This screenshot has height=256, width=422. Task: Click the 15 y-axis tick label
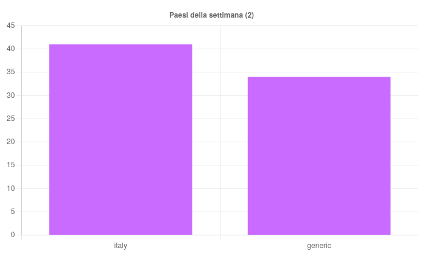(11, 165)
